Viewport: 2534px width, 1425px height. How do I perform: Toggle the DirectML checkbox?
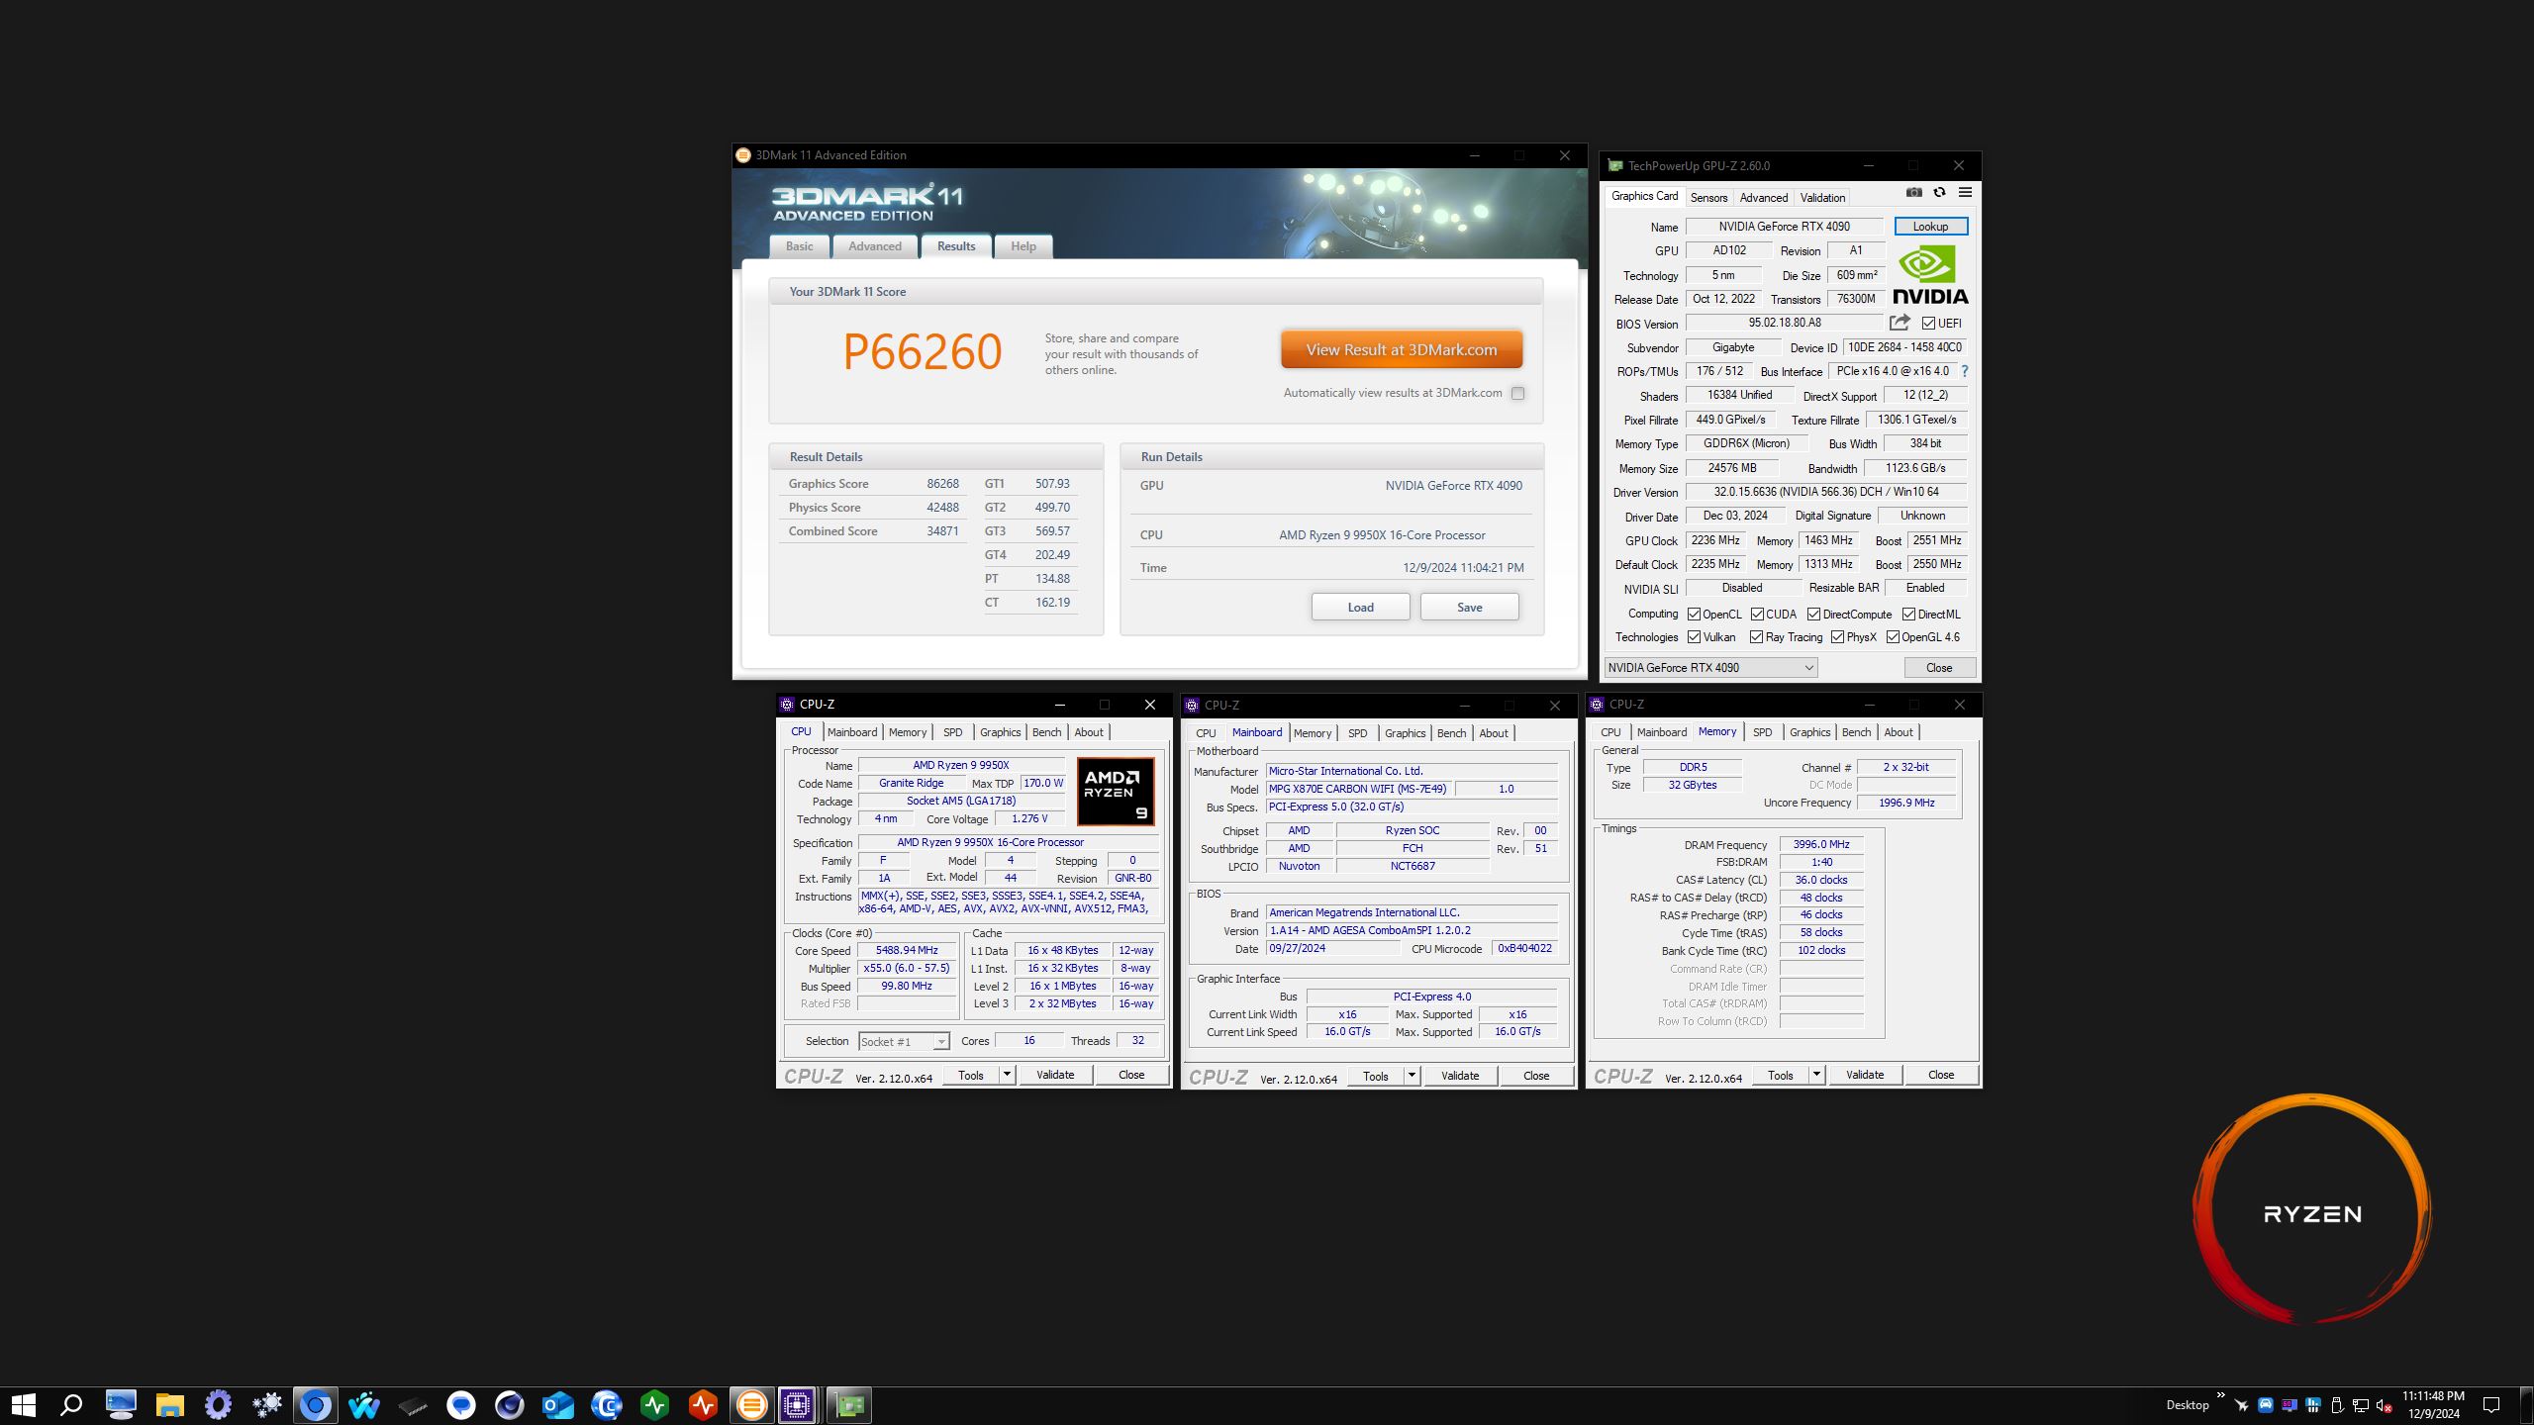pos(1908,615)
